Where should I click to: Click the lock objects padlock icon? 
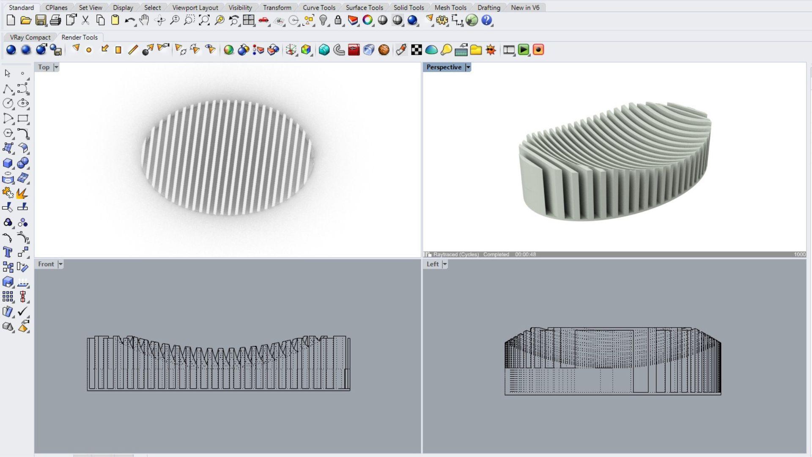click(x=338, y=20)
